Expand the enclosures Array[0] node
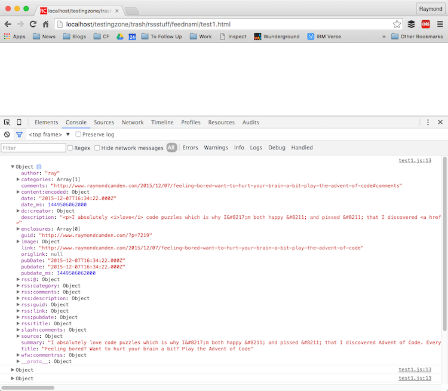The image size is (448, 391). click(18, 229)
